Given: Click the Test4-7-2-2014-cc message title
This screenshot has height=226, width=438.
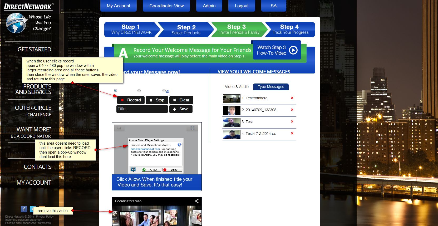Looking at the screenshot, I should coord(261,134).
